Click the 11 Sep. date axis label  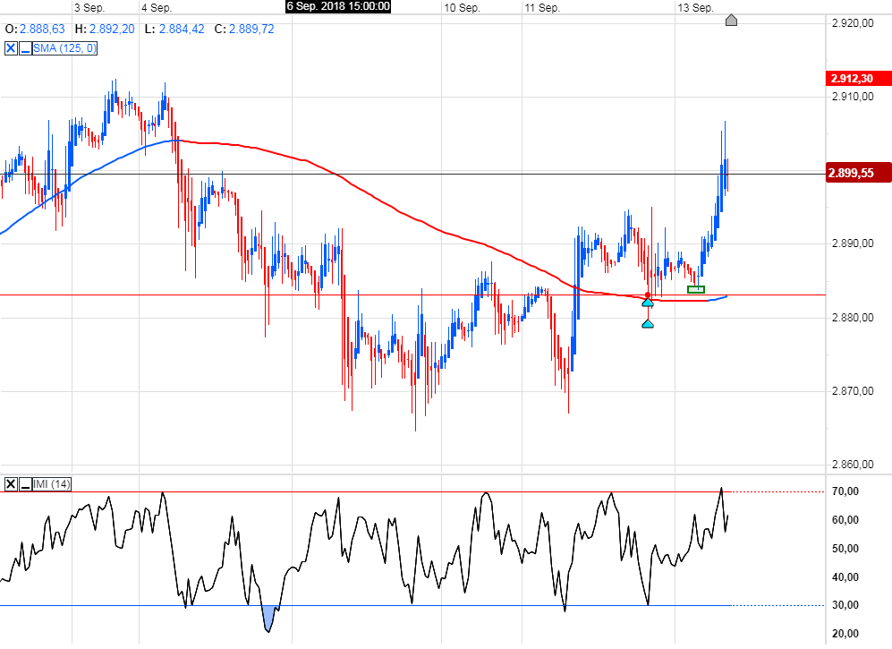pos(542,8)
